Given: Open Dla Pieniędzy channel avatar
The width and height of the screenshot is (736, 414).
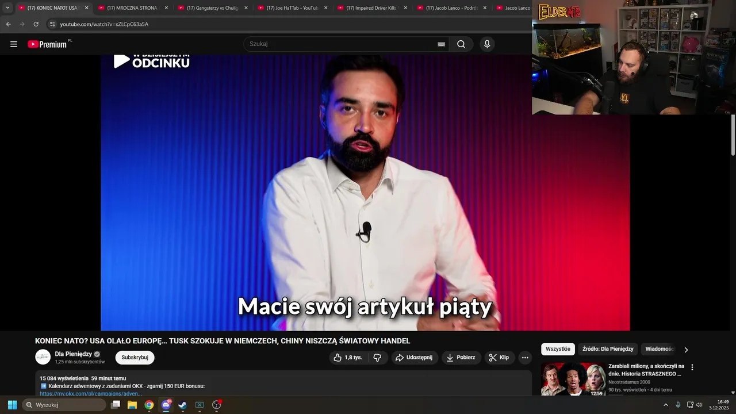Looking at the screenshot, I should point(43,357).
